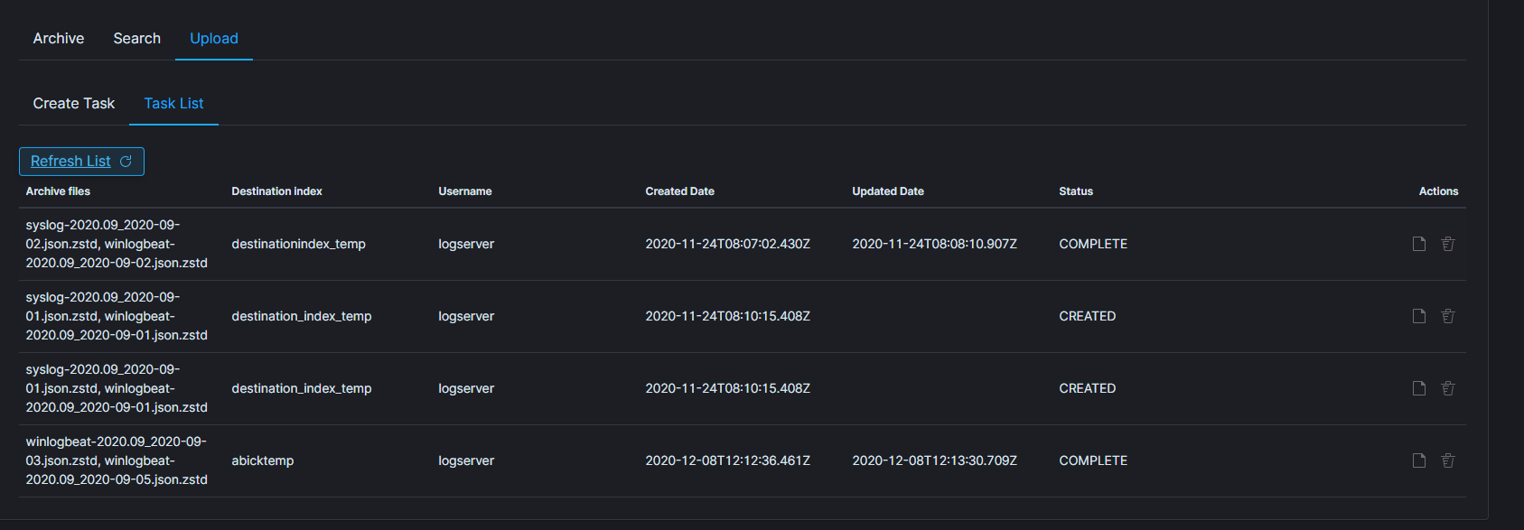The width and height of the screenshot is (1524, 530).
Task: Select the Task List sub-tab
Action: (174, 103)
